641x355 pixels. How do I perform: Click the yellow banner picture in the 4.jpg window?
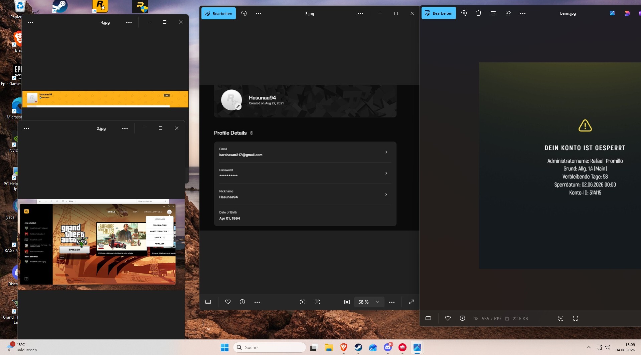point(105,99)
